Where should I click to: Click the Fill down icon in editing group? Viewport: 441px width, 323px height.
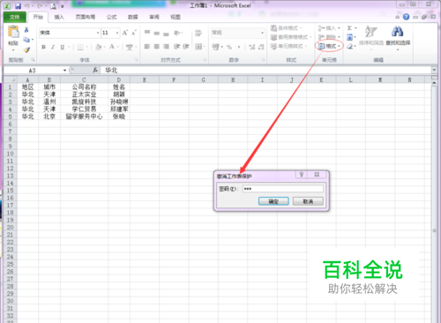(349, 37)
